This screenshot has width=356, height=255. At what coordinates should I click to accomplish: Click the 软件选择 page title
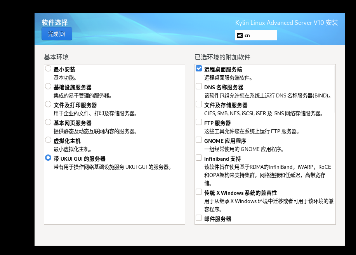point(55,22)
